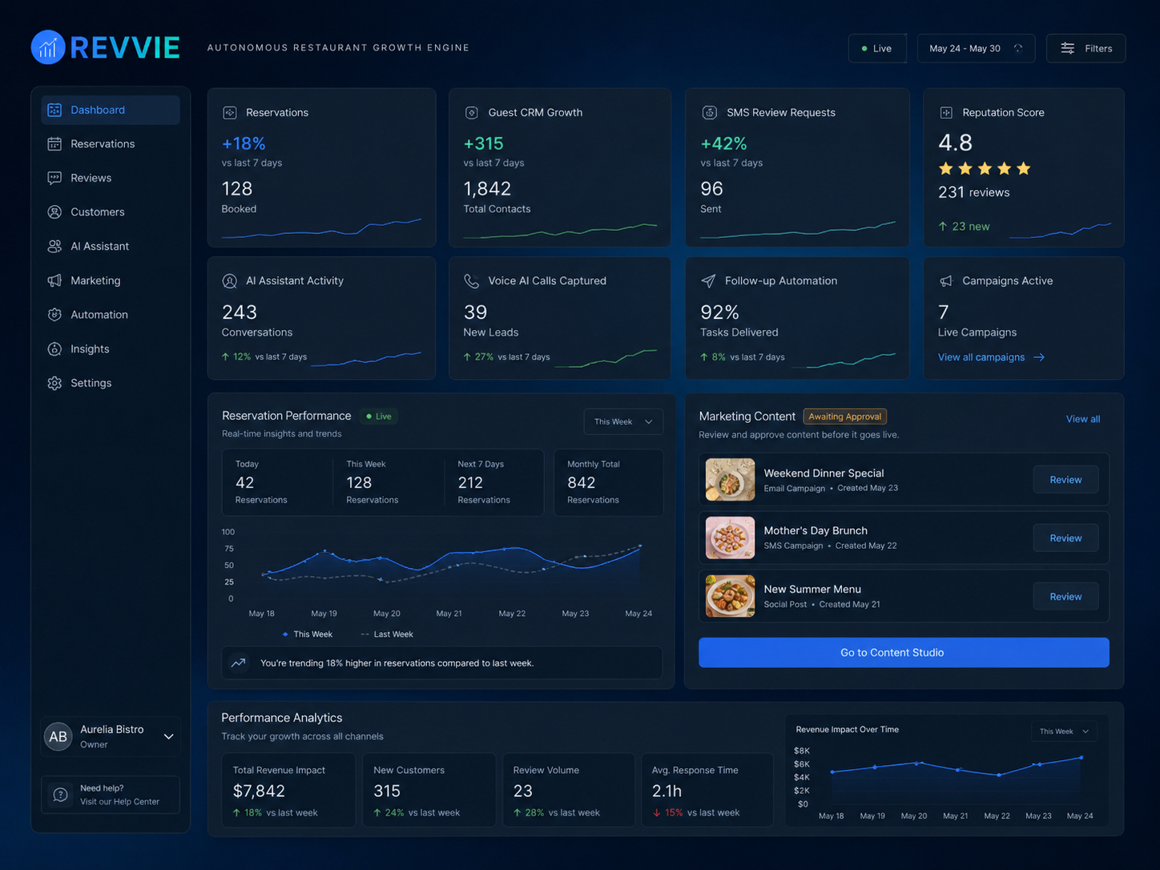Click the Settings gear icon in sidebar
1160x870 pixels.
(x=54, y=383)
